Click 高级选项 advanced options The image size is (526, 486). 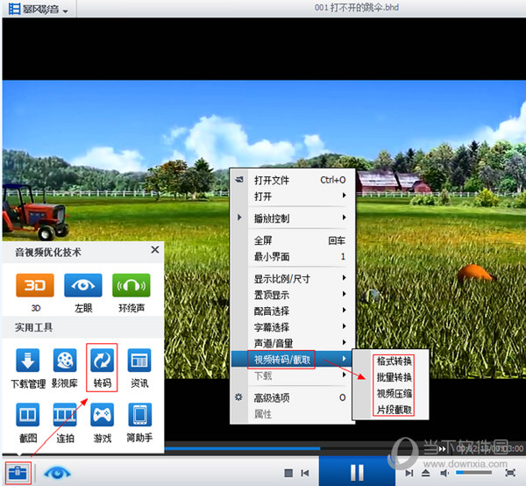pos(291,397)
